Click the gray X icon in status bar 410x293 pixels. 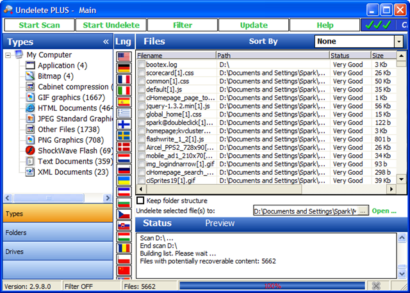pos(376,286)
